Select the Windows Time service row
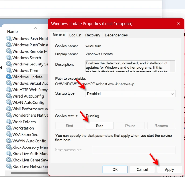This screenshot has width=185, height=177. tap(27, 70)
